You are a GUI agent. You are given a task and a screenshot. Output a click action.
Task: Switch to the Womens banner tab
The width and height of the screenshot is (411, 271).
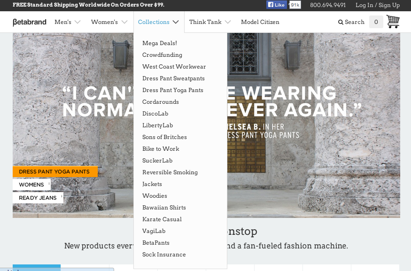pos(31,185)
